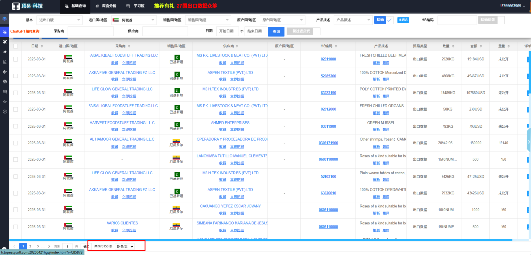The height and width of the screenshot is (255, 531).
Task: Click the bar chart icon in sidebar
Action: pos(5,62)
